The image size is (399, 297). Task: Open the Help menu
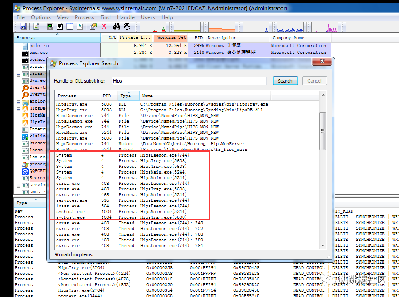pos(167,17)
